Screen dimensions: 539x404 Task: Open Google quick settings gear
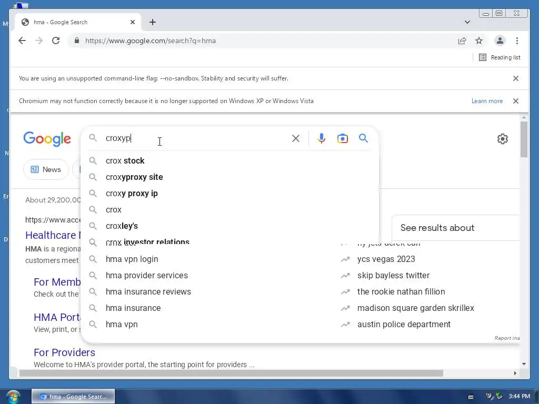503,139
